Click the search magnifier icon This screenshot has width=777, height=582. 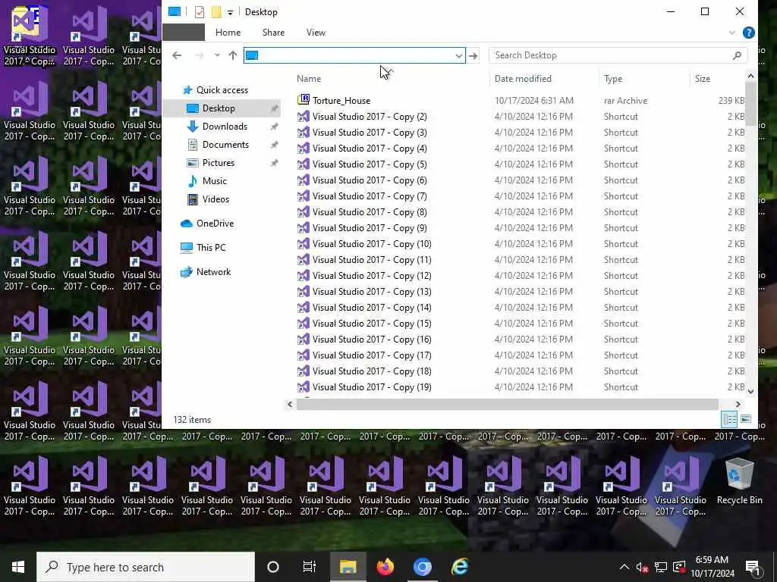(x=737, y=55)
